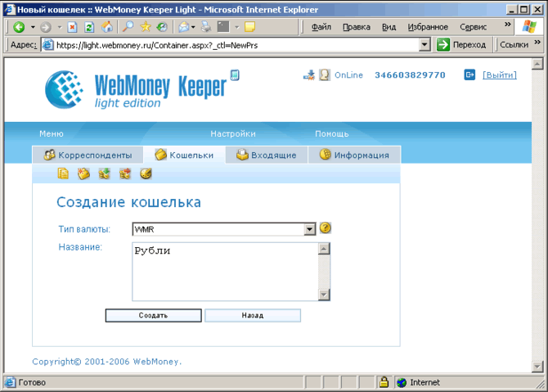The height and width of the screenshot is (392, 548).
Task: Open the Меню navigation item
Action: 52,133
